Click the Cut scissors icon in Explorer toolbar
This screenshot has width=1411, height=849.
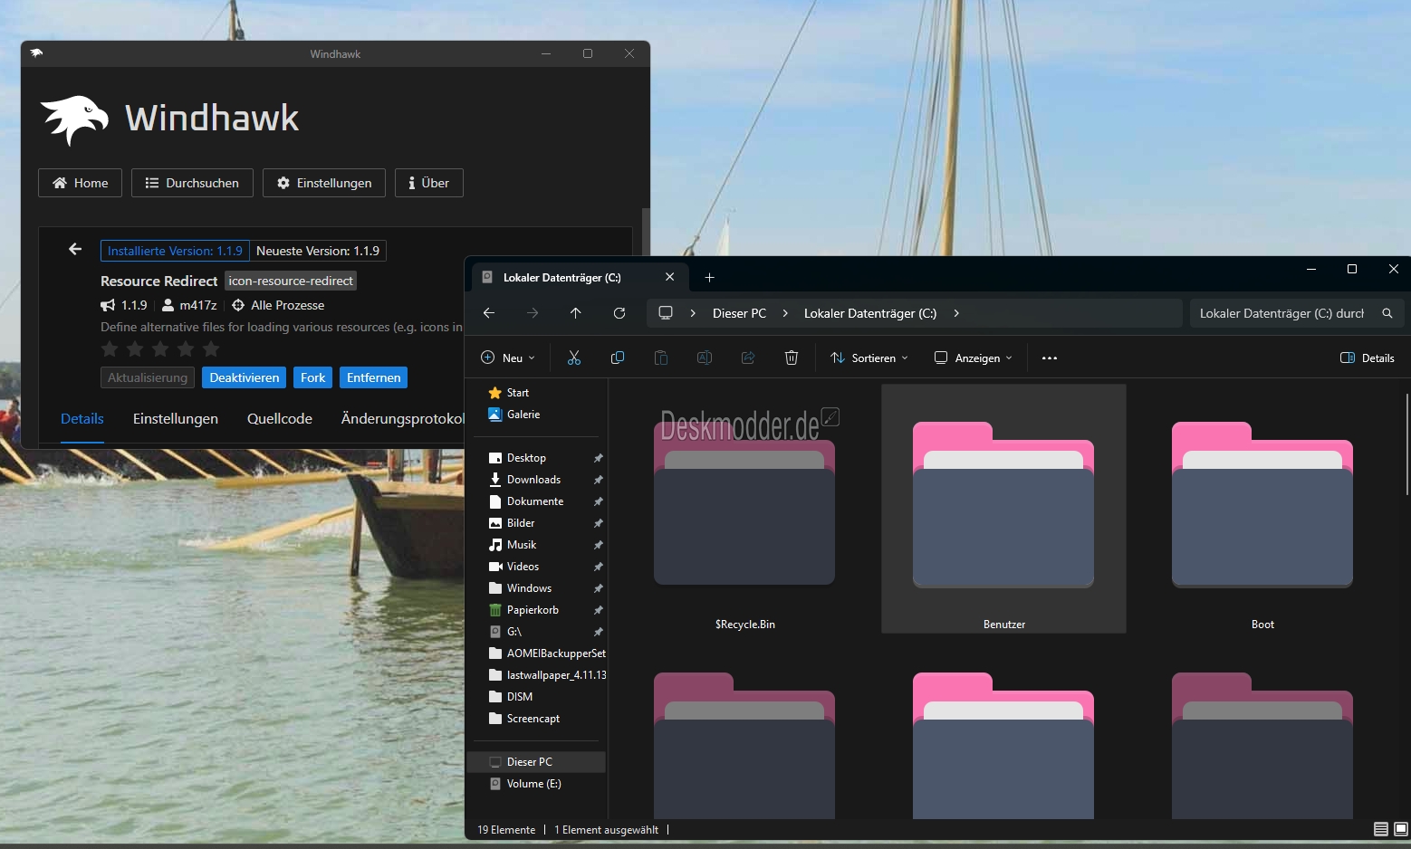point(574,358)
